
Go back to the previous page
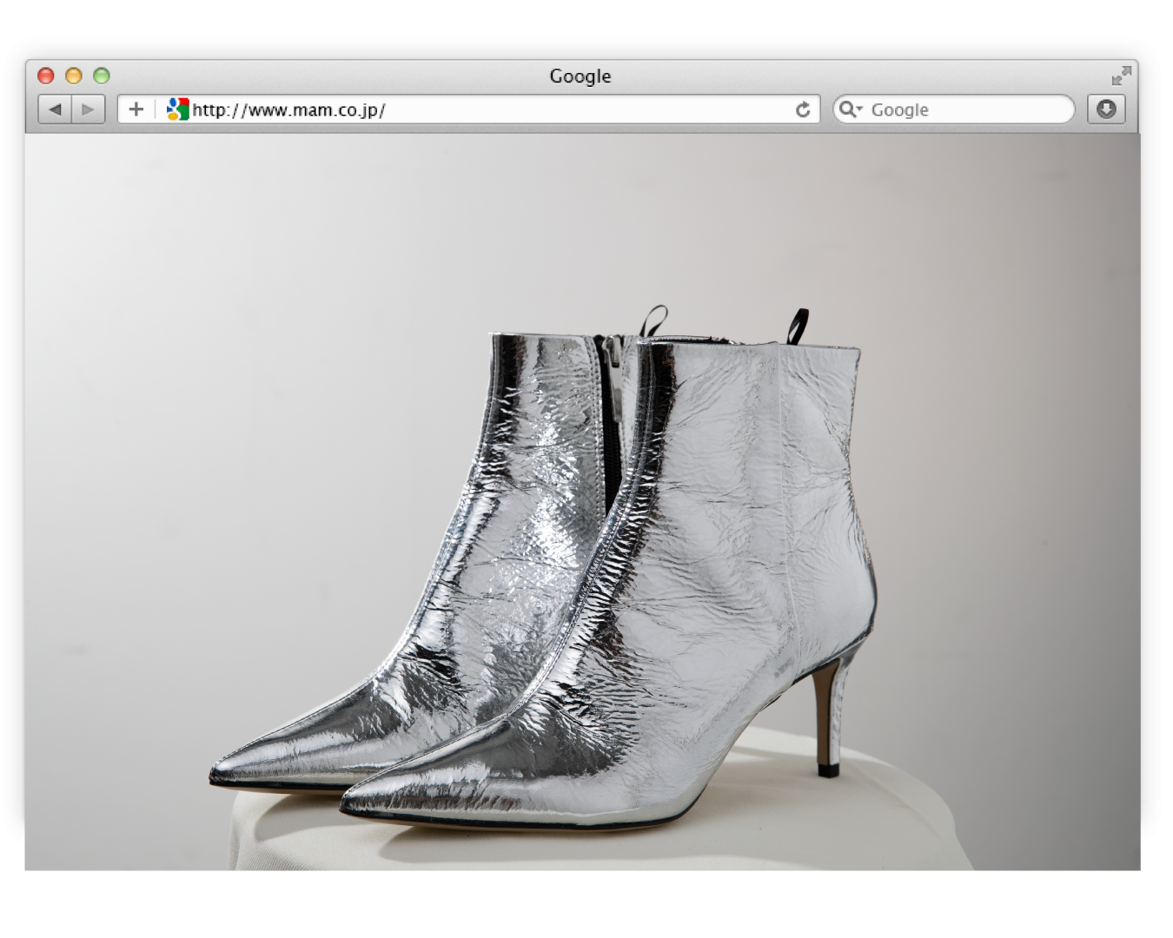point(55,109)
